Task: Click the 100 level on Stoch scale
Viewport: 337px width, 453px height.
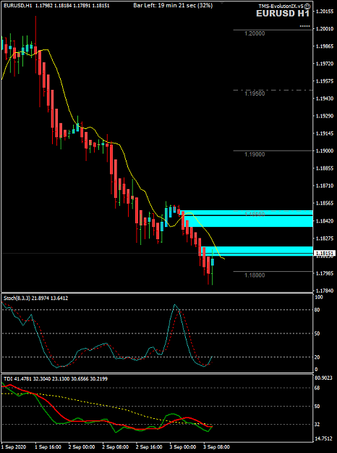Action: [x=320, y=296]
